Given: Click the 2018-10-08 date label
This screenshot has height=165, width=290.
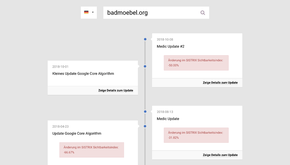Looking at the screenshot, I should (x=165, y=40).
